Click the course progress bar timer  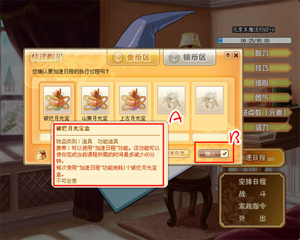point(254,40)
